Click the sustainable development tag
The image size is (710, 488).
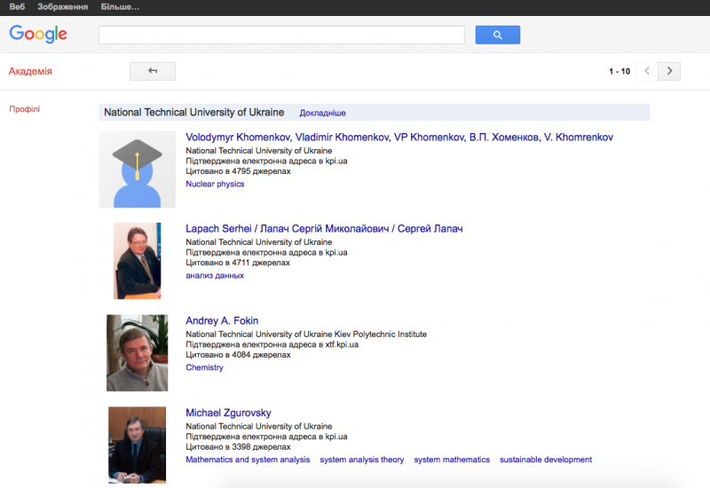coord(546,460)
